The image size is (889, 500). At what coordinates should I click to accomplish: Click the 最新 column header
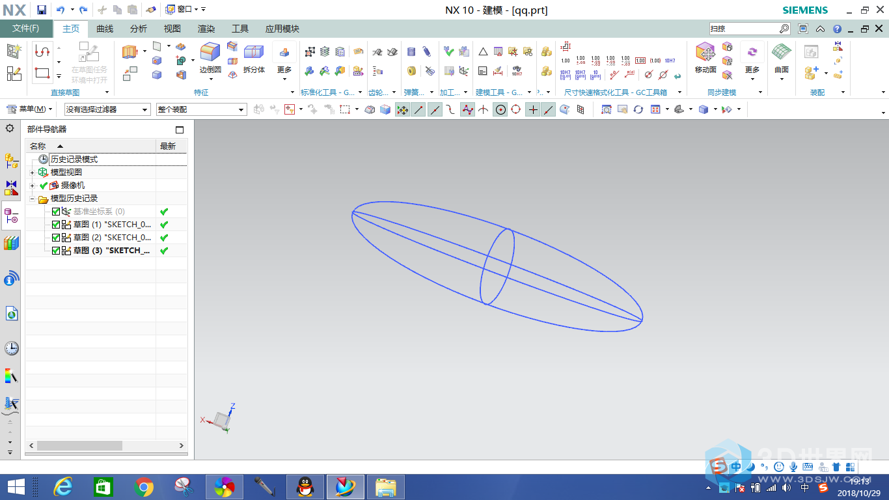pyautogui.click(x=171, y=146)
